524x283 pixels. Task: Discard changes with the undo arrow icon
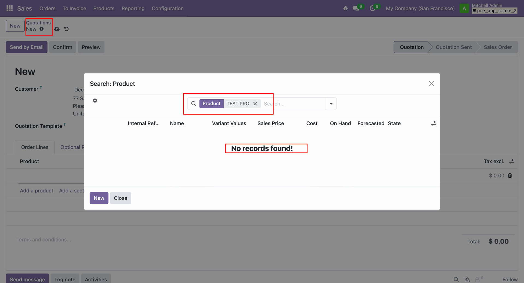click(66, 29)
